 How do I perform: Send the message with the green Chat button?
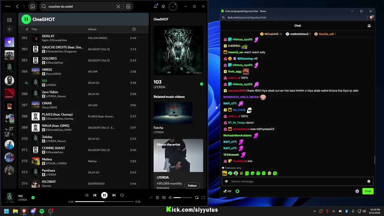point(368,191)
